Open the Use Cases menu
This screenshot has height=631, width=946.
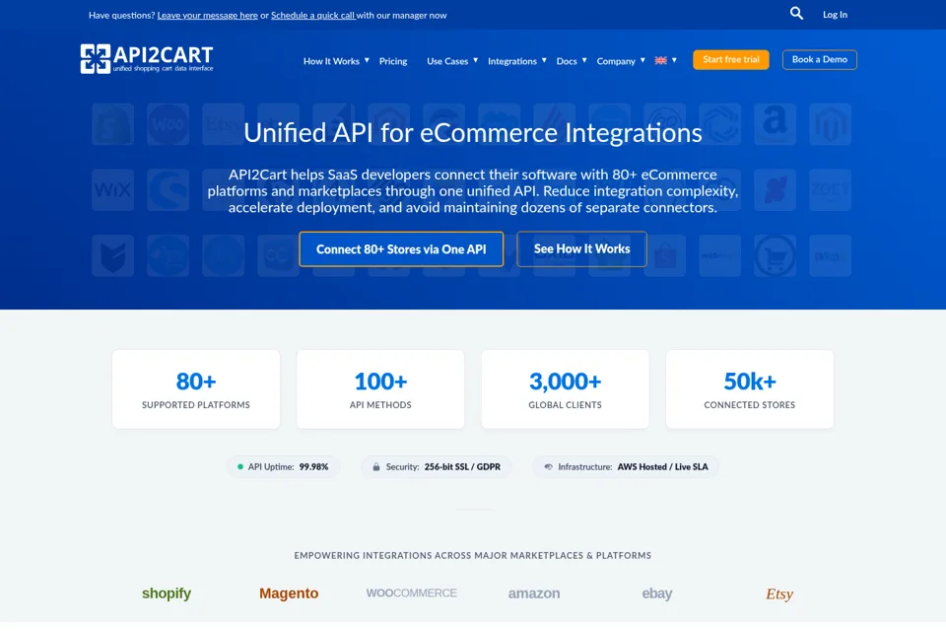tap(447, 61)
